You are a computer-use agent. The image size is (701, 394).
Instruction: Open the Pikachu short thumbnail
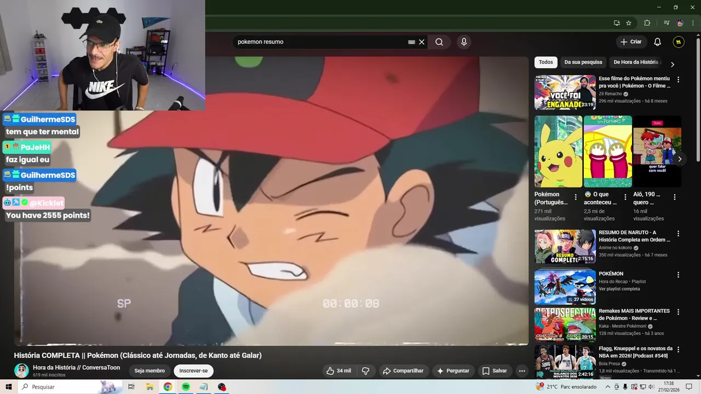click(558, 152)
